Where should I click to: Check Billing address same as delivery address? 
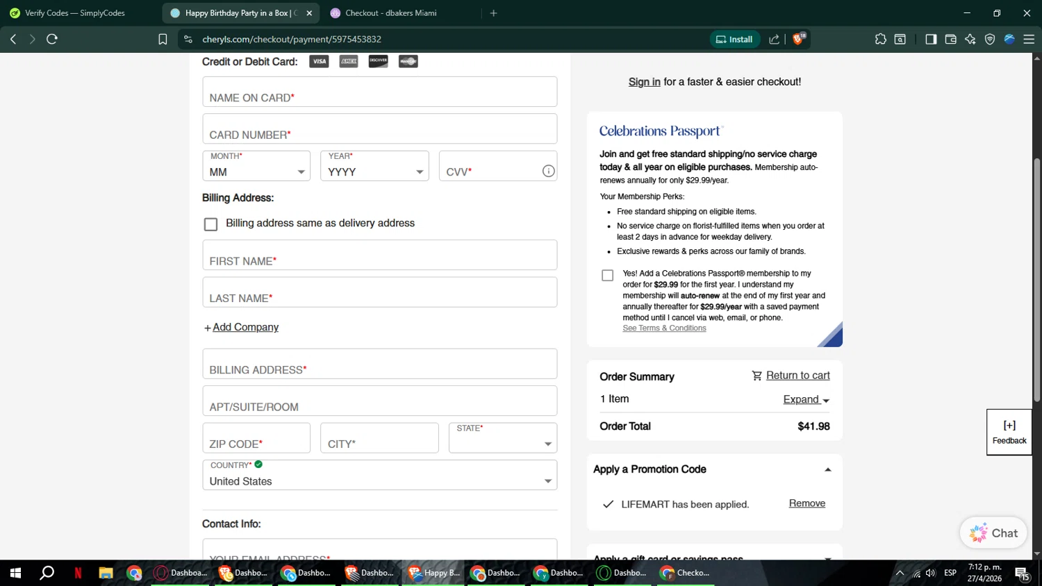[x=211, y=224]
